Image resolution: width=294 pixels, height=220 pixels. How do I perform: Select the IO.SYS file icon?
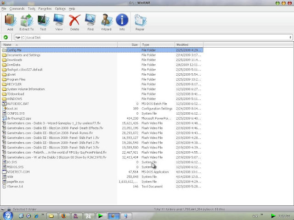(4, 162)
